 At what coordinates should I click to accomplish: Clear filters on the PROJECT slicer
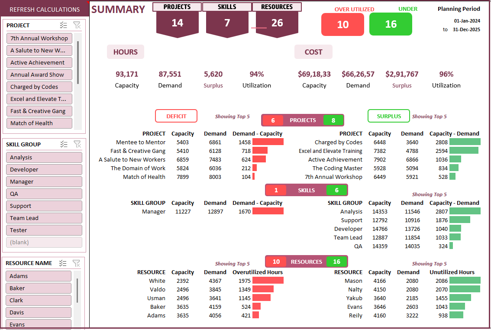(x=77, y=25)
